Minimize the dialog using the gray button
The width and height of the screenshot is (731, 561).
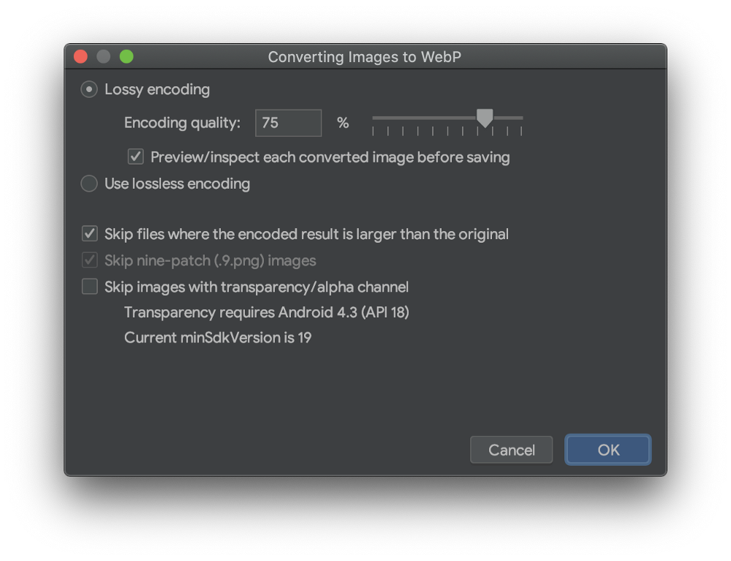pos(104,56)
